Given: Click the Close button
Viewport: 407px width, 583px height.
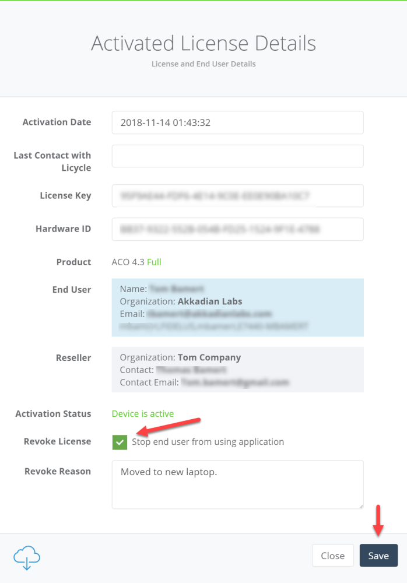Looking at the screenshot, I should click(x=332, y=555).
